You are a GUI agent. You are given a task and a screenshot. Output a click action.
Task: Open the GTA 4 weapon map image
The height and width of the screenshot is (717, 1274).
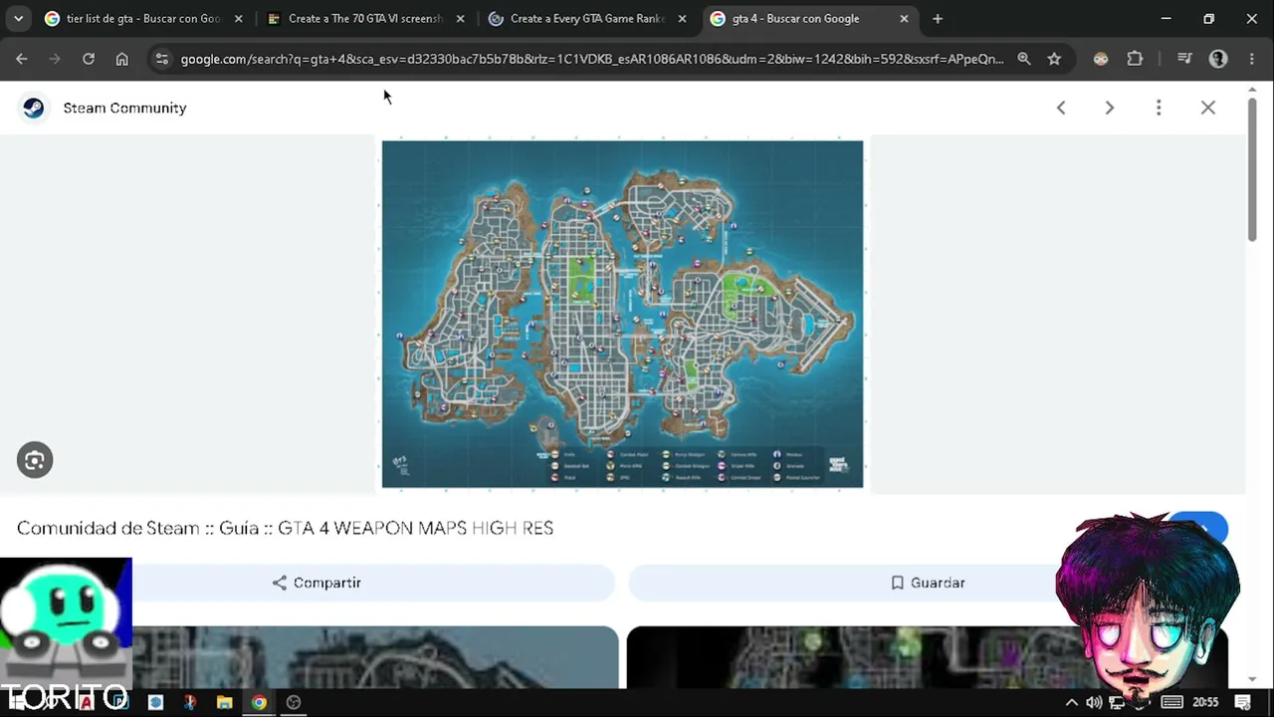click(x=622, y=315)
